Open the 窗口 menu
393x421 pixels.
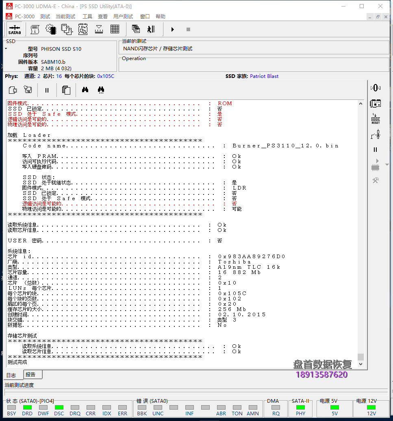(x=145, y=16)
